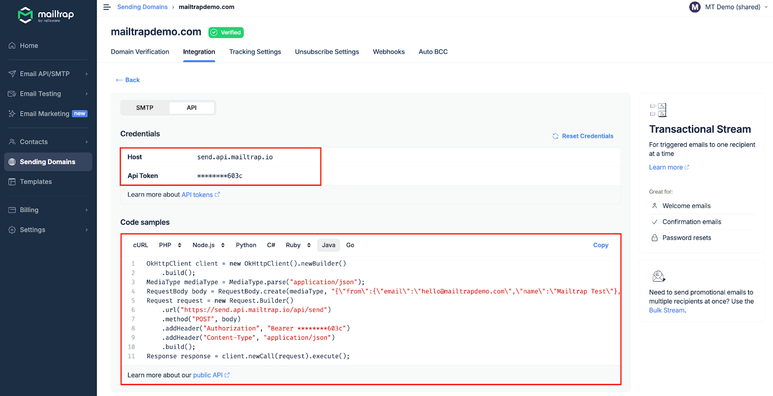Screen dimensions: 773x396
Task: Expand the Billing sidebar section chevron
Action: (x=86, y=210)
